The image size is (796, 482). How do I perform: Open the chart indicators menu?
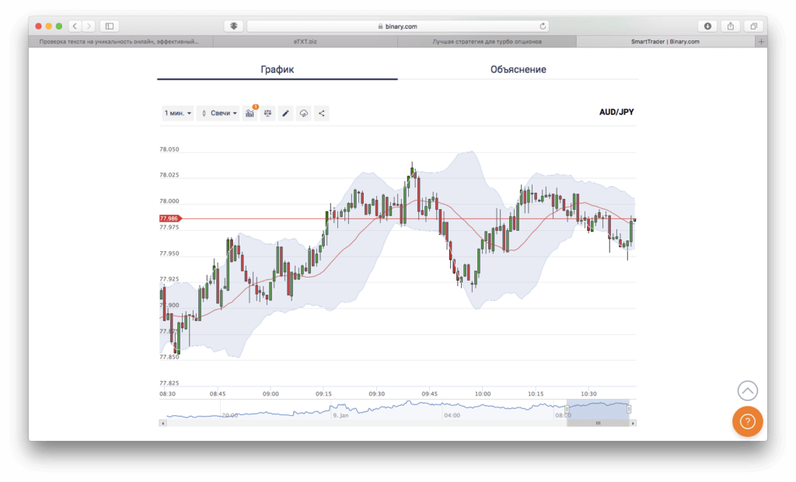[250, 114]
